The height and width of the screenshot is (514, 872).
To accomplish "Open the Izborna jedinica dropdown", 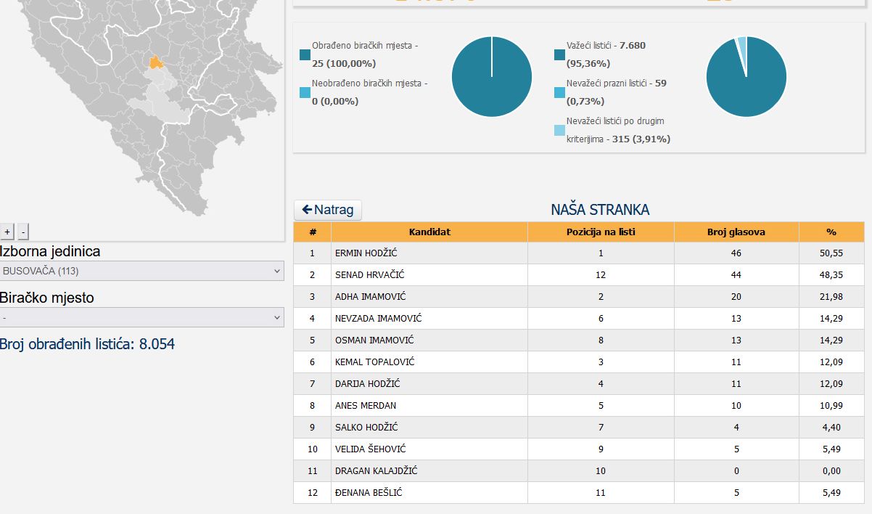I will point(142,271).
